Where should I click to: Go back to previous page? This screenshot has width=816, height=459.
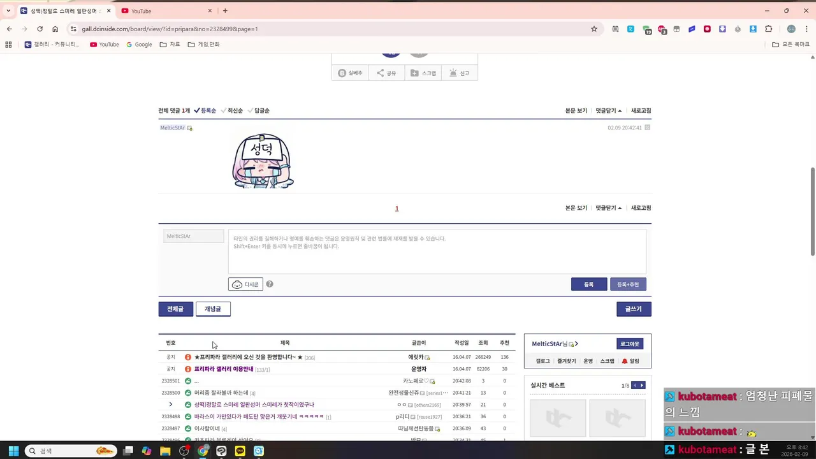point(9,29)
